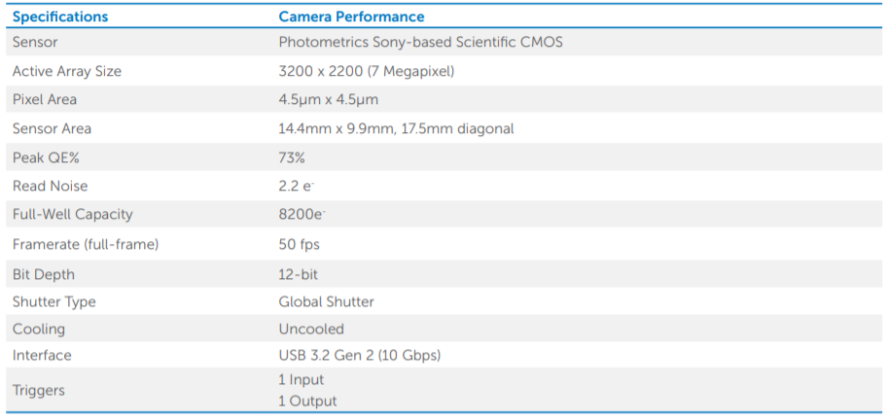Select the Triggers row label

(x=39, y=391)
